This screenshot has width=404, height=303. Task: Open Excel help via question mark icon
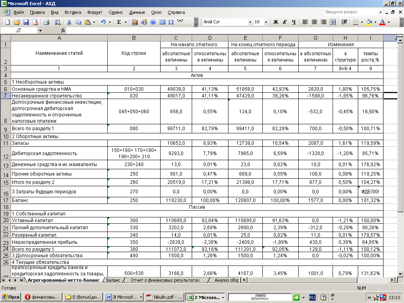[153, 22]
